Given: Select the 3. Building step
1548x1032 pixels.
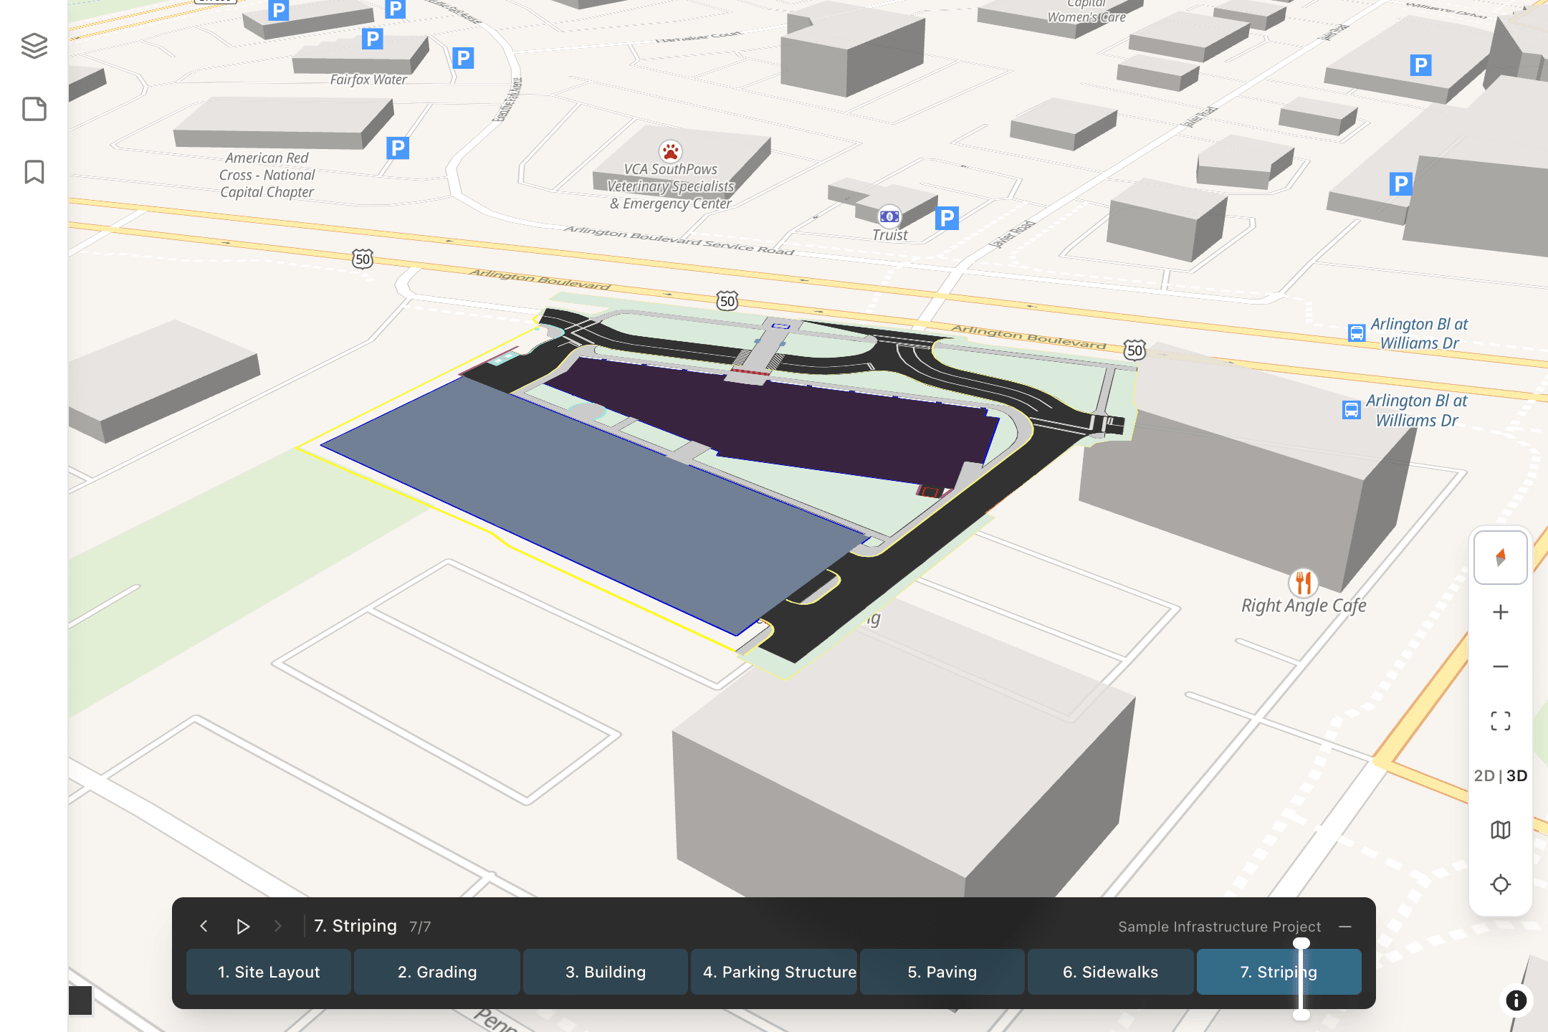Looking at the screenshot, I should click(x=606, y=972).
